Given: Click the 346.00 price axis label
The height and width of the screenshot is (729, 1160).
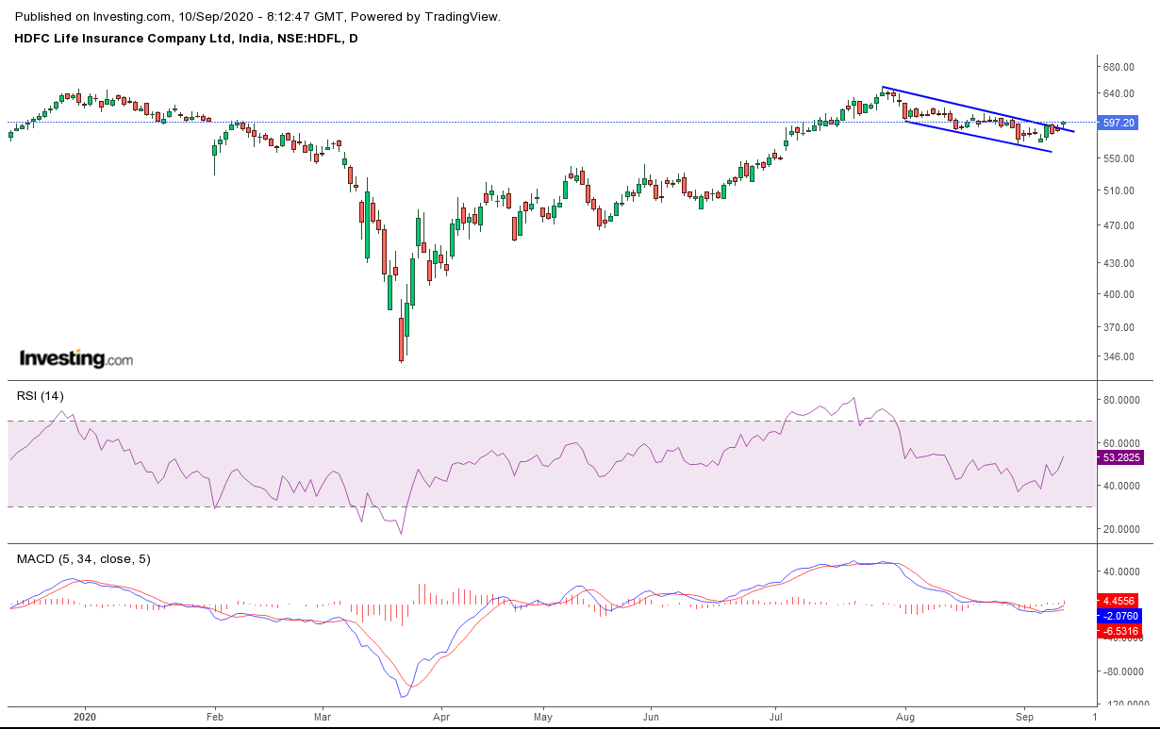Looking at the screenshot, I should [x=1118, y=356].
